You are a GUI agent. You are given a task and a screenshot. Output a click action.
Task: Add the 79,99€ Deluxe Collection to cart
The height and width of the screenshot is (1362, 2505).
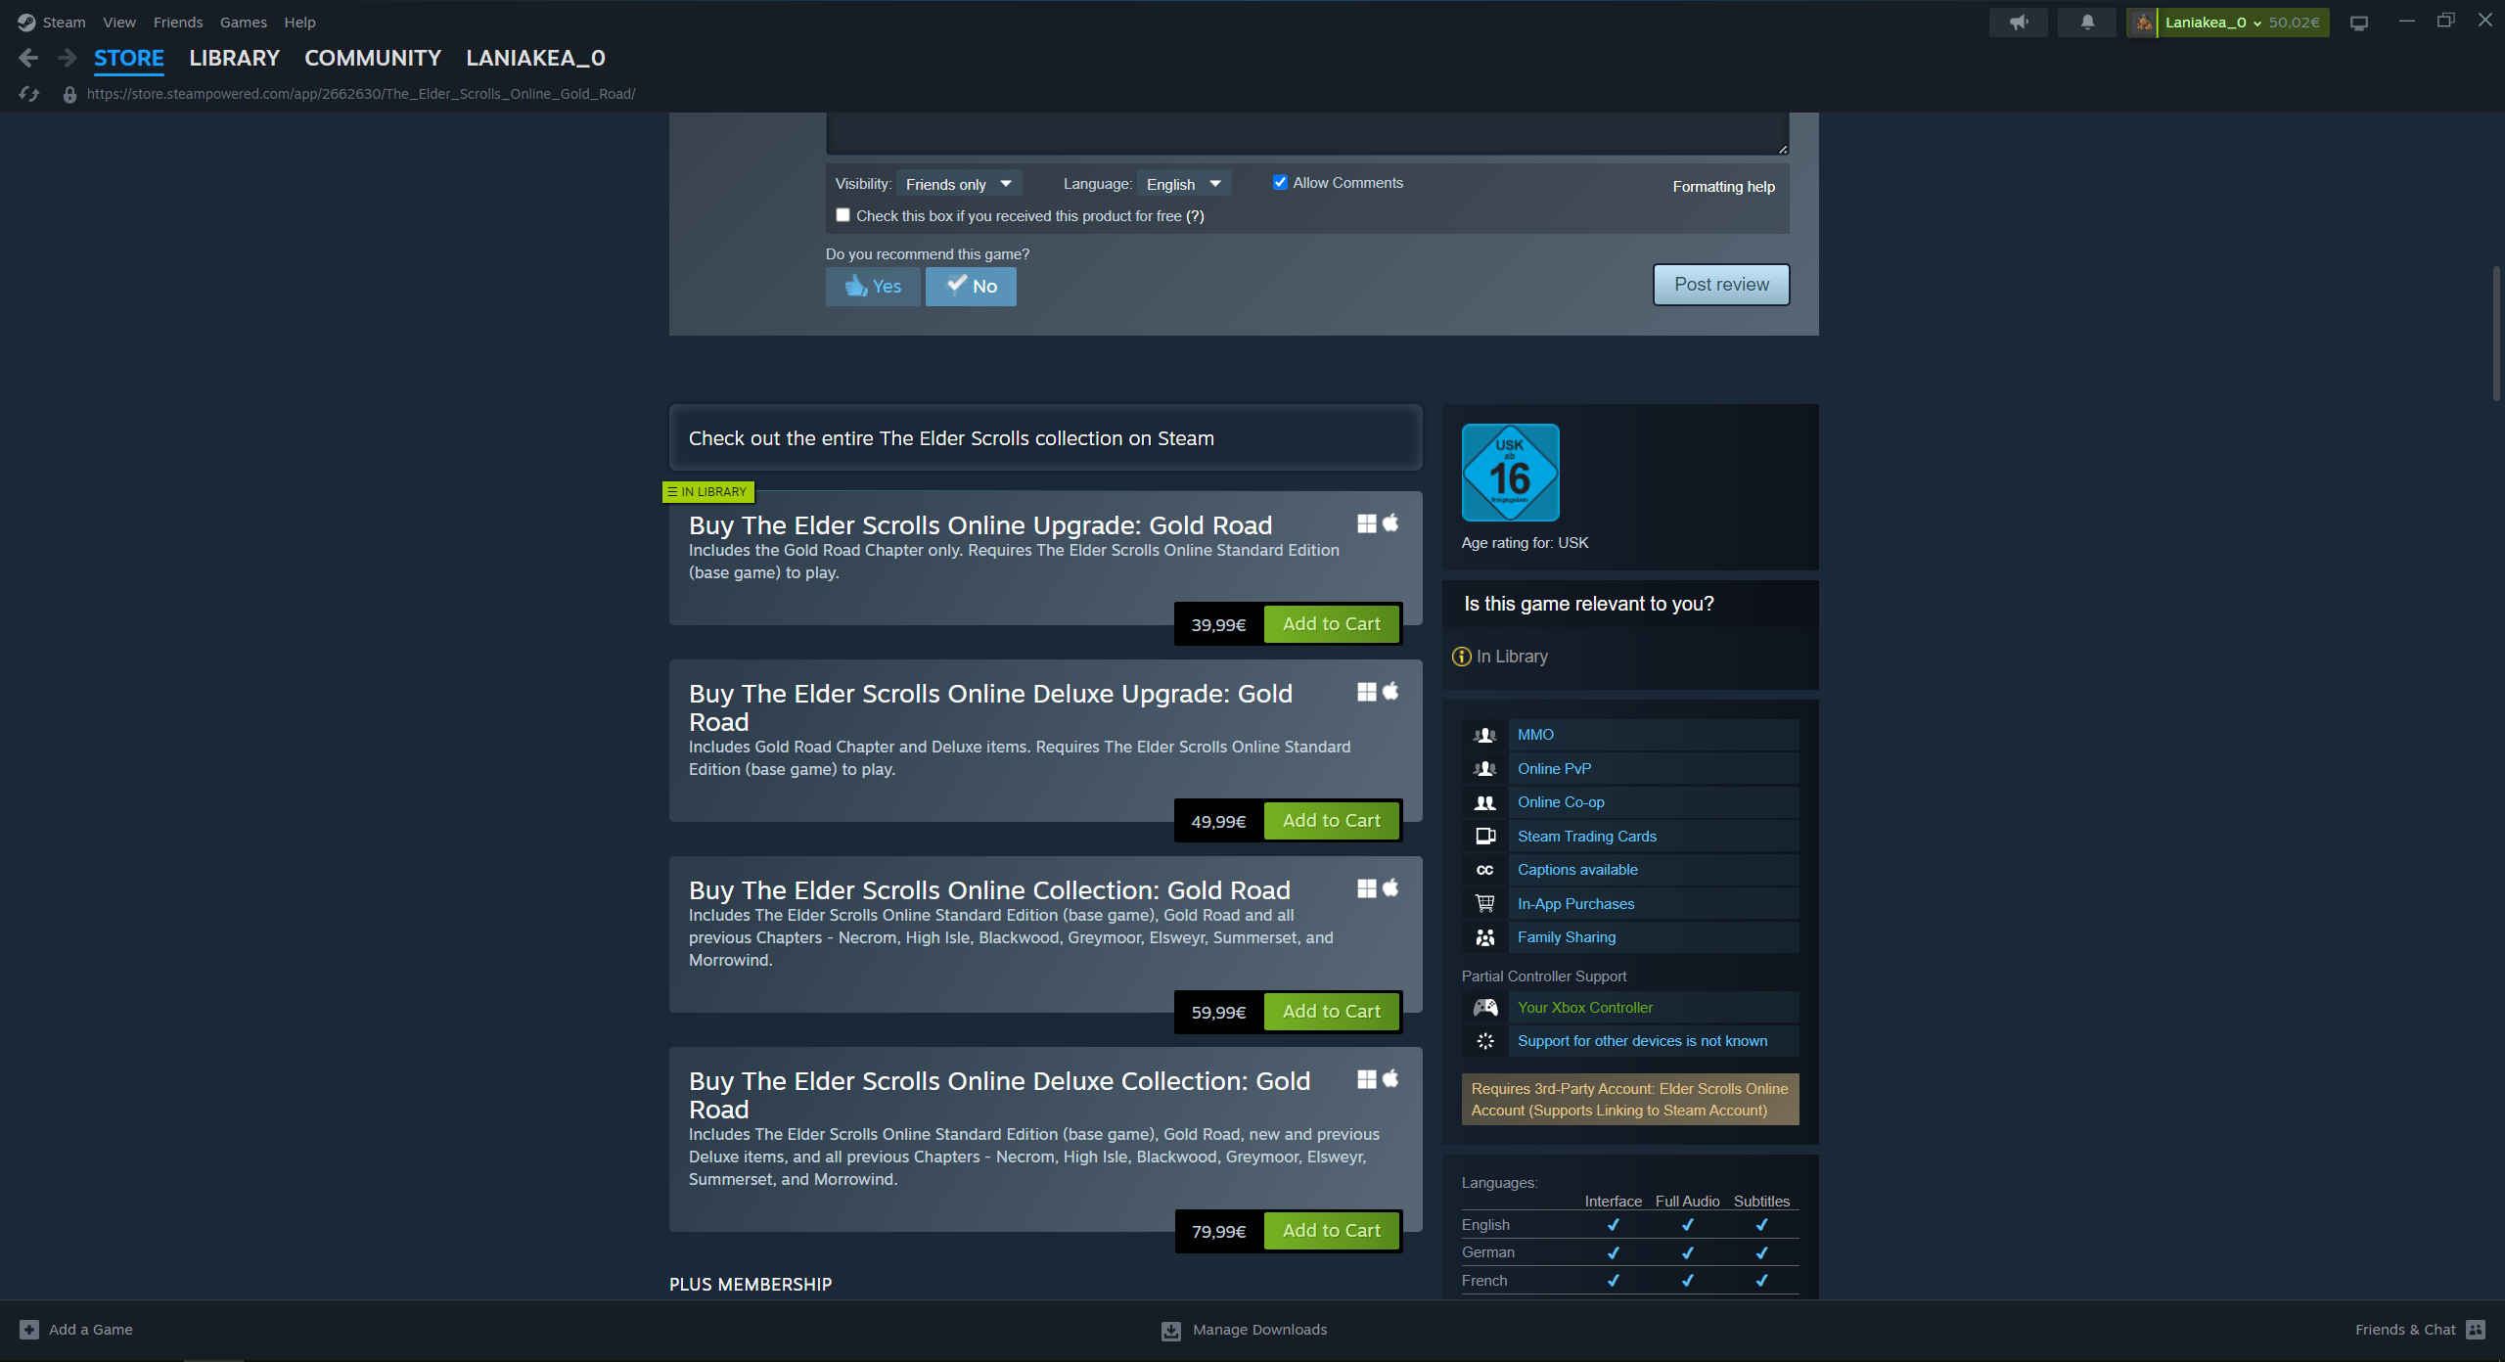[x=1332, y=1231]
